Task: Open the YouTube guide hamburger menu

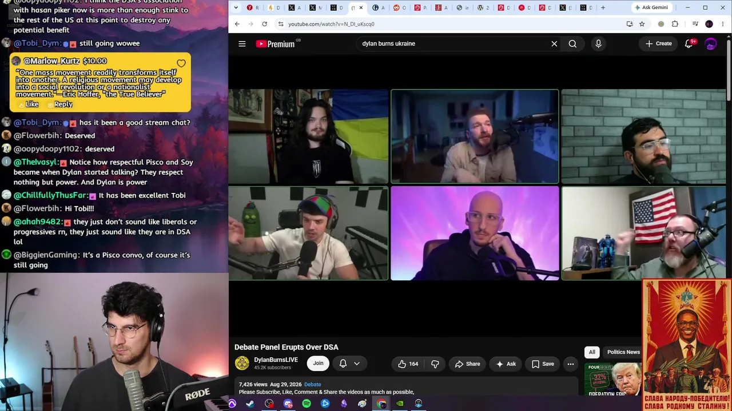Action: tap(242, 44)
